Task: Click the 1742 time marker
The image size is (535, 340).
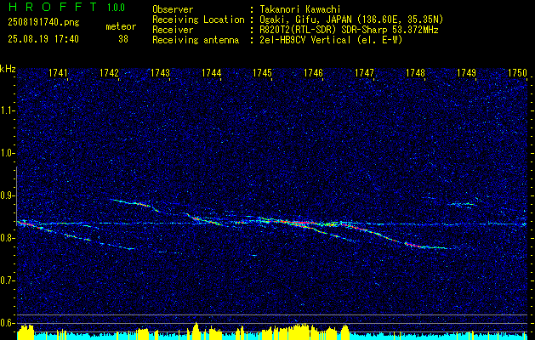Action: (109, 72)
